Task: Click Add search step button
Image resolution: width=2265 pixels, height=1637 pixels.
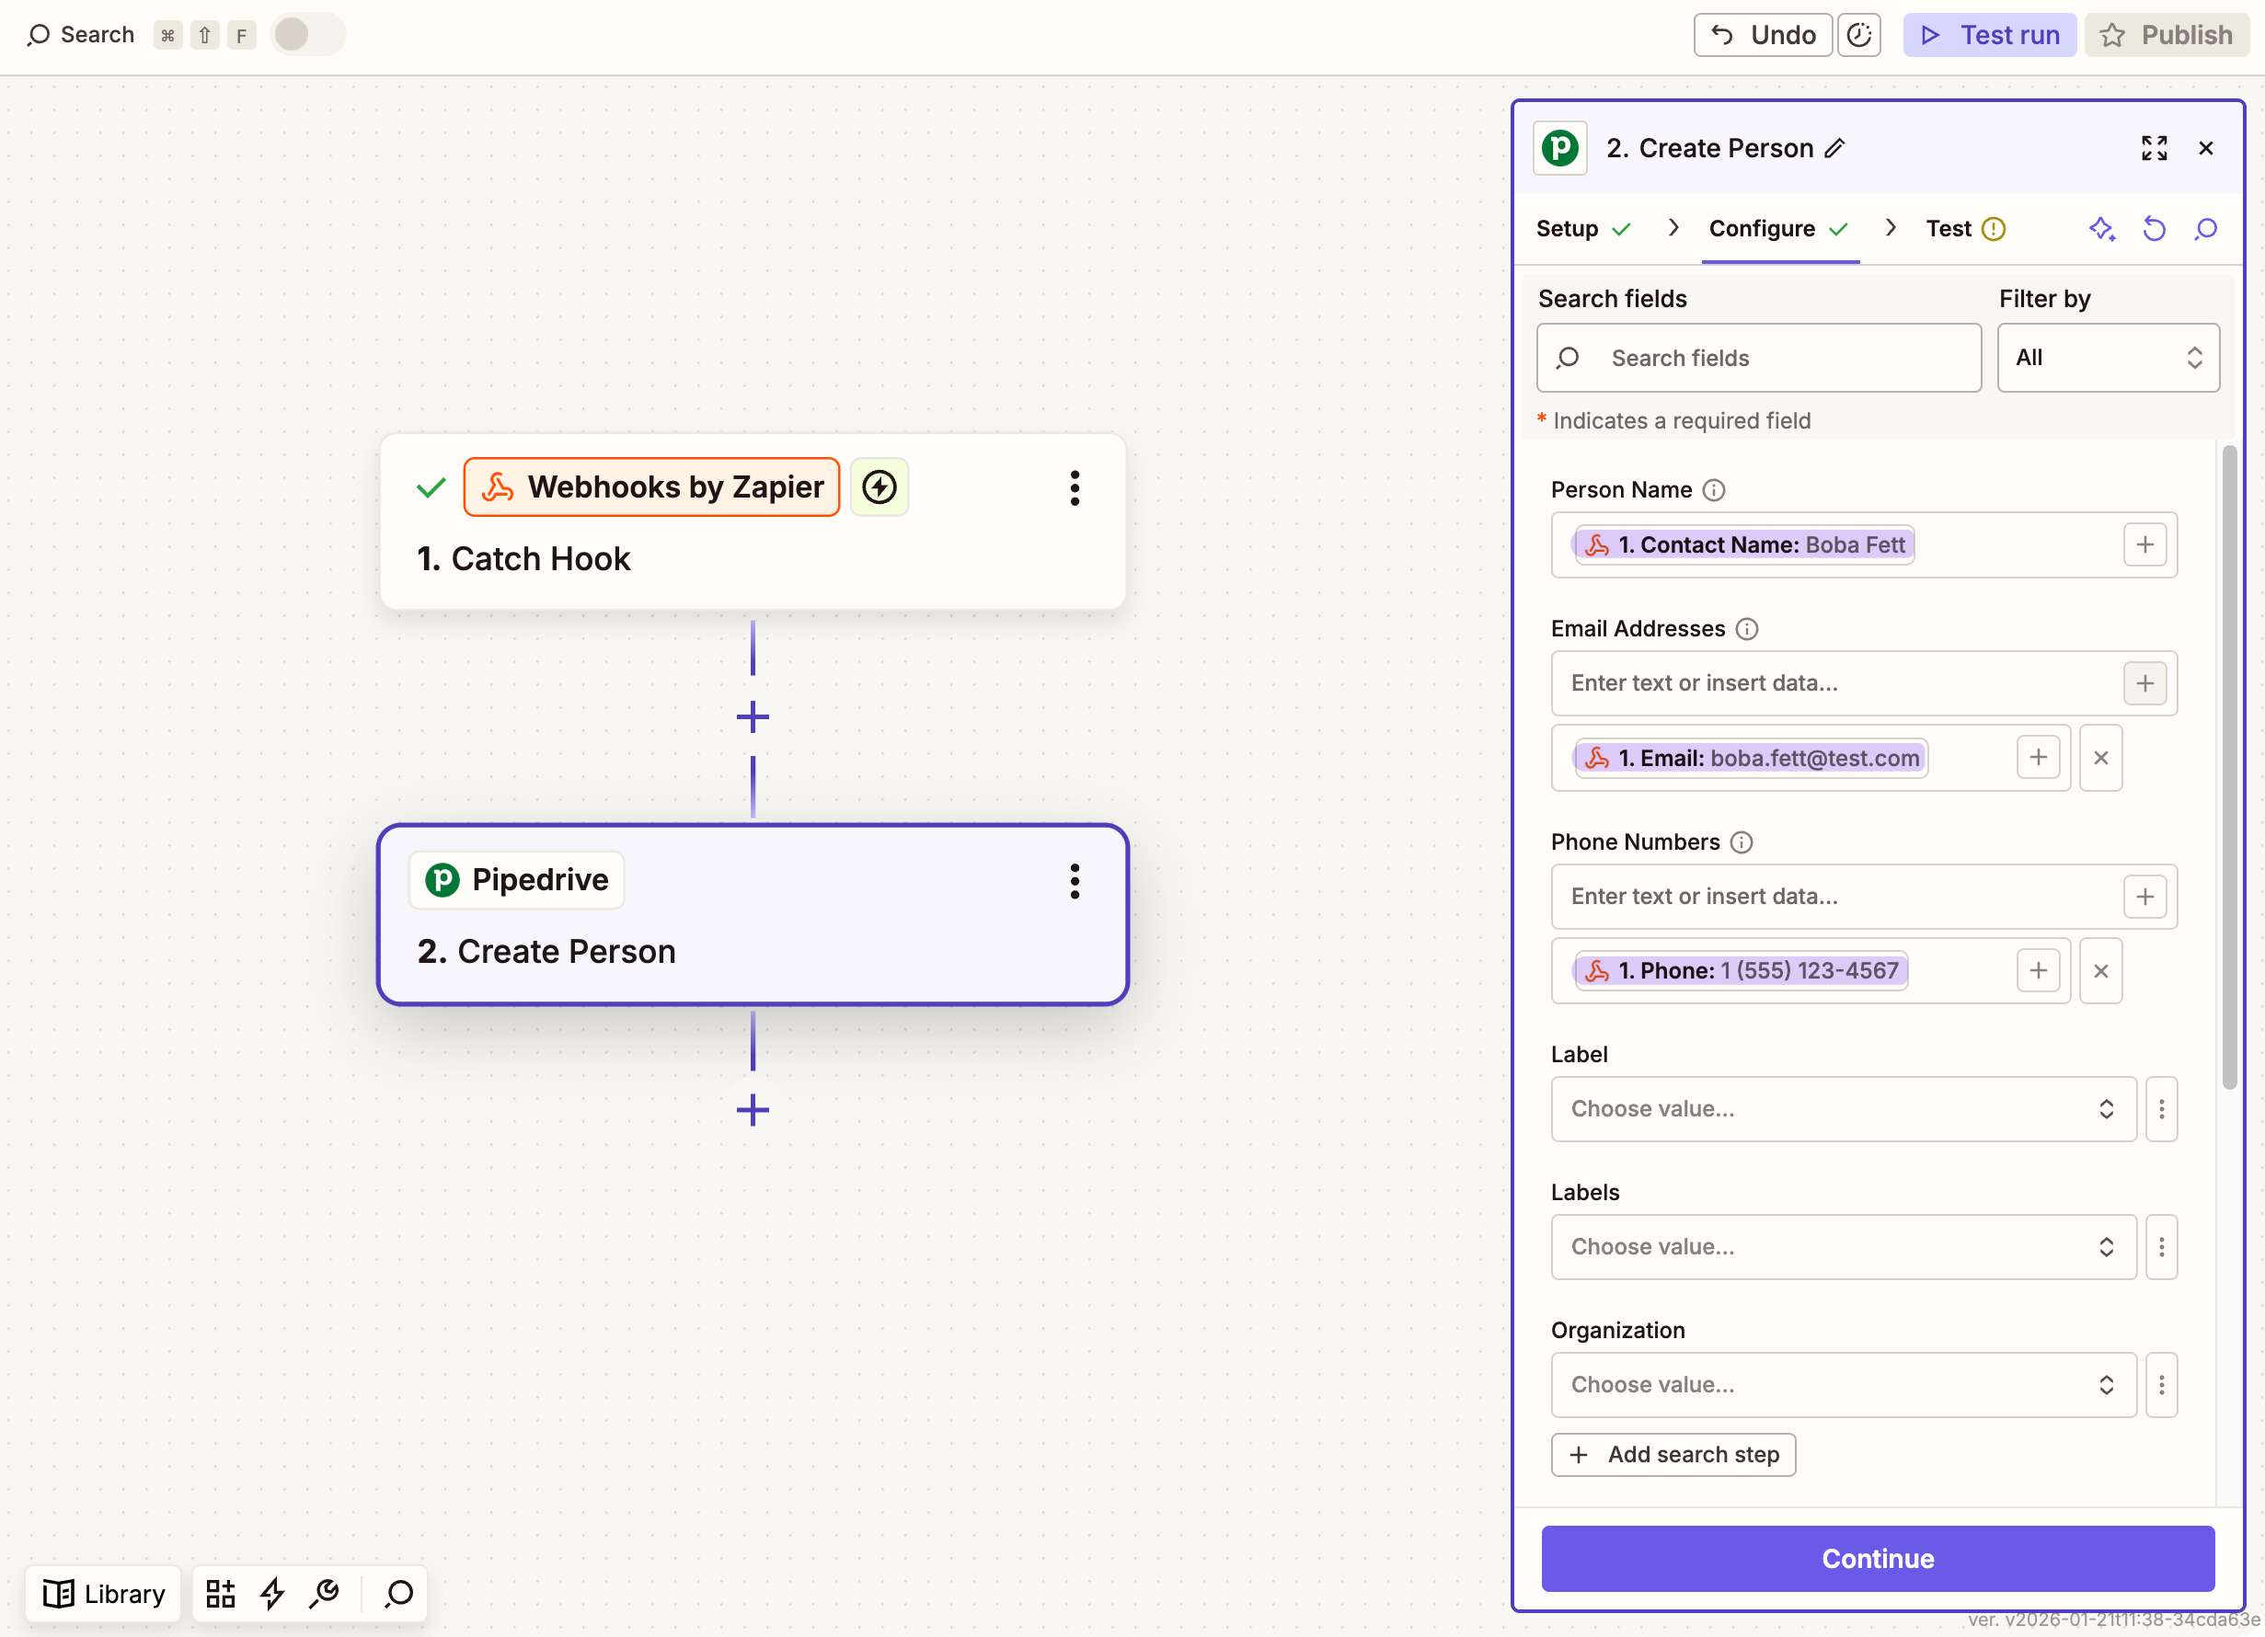Action: 1673,1454
